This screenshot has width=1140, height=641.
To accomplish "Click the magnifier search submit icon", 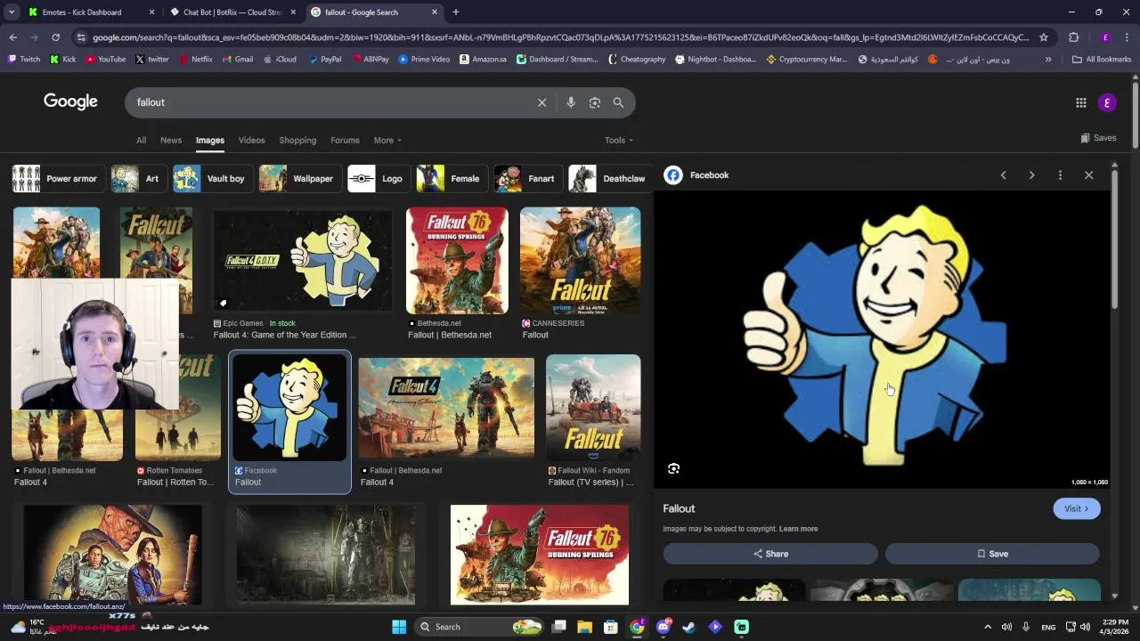I will click(618, 102).
